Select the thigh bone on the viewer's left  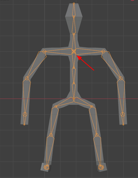tap(54, 120)
